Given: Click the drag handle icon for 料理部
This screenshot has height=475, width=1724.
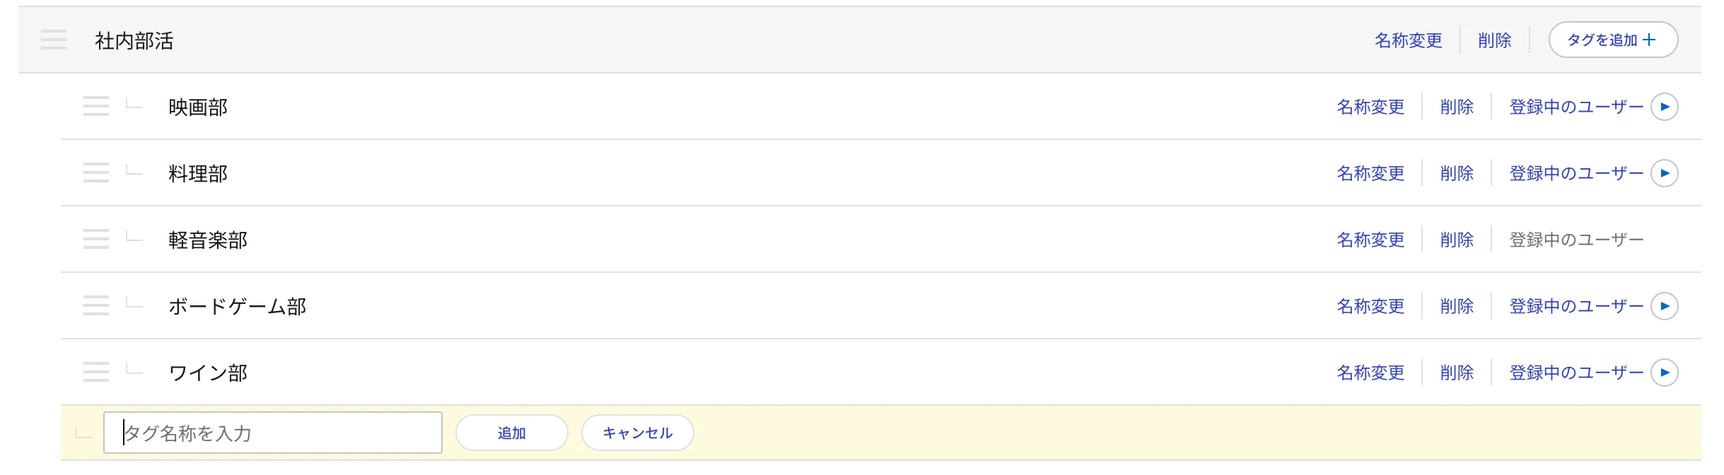Looking at the screenshot, I should point(96,172).
